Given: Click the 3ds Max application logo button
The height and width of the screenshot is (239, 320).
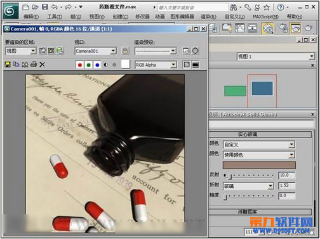Looking at the screenshot, I should pos(11,11).
